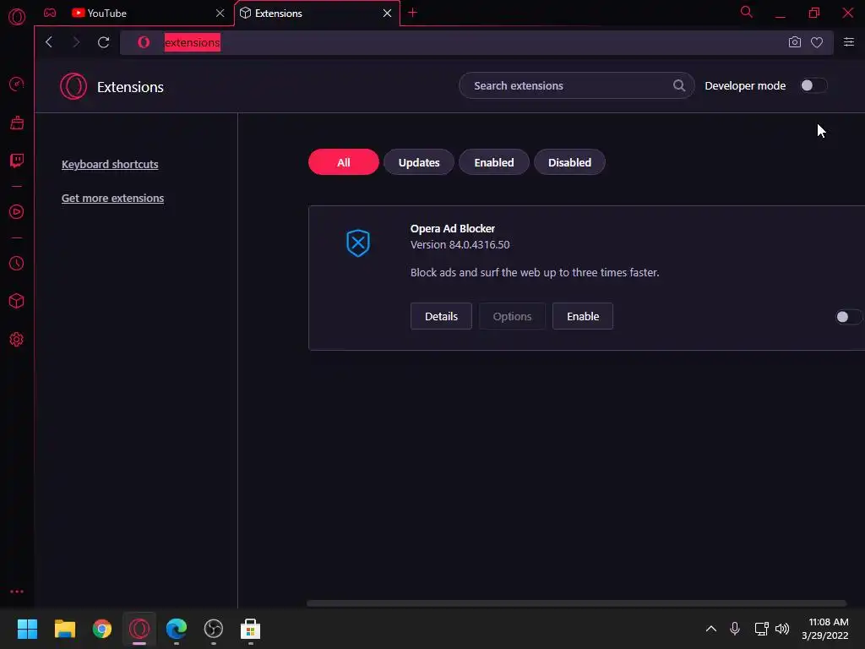Open the Opera menu logo button
The image size is (865, 649).
click(17, 17)
